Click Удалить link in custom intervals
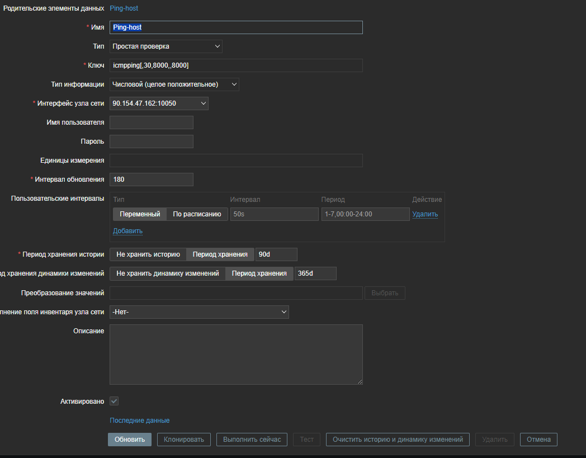The width and height of the screenshot is (586, 458). (x=425, y=214)
